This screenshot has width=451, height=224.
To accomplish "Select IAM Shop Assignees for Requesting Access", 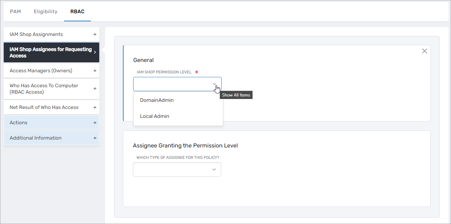I will click(50, 52).
